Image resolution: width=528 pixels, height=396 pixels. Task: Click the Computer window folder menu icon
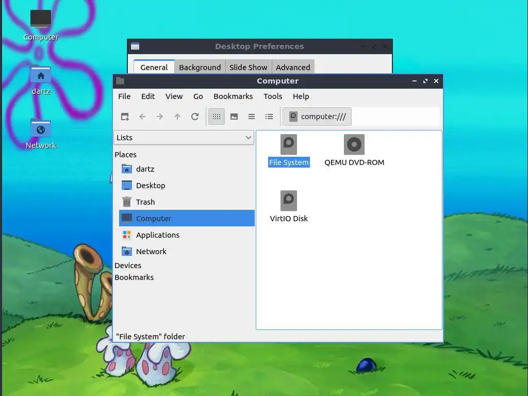click(120, 81)
